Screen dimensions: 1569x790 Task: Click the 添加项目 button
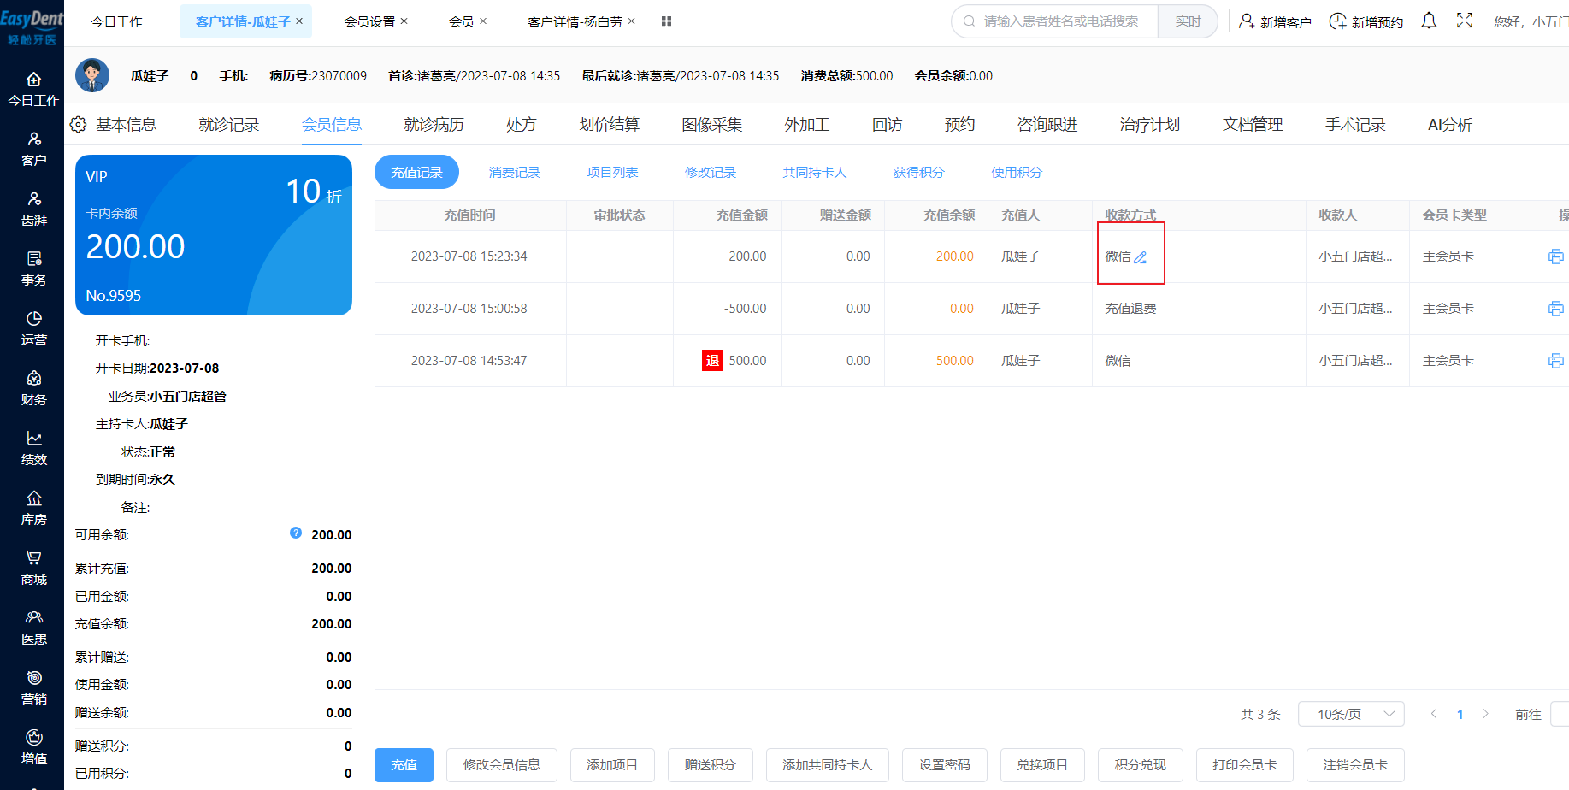tap(612, 765)
